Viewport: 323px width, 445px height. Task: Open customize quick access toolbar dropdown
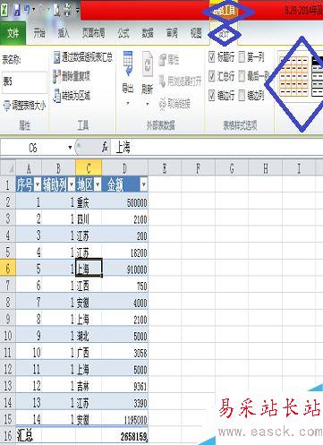coord(78,11)
